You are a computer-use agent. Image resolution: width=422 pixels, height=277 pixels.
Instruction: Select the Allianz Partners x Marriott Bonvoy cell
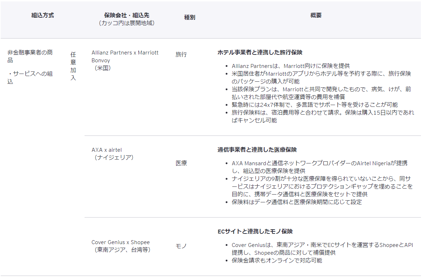(x=125, y=56)
